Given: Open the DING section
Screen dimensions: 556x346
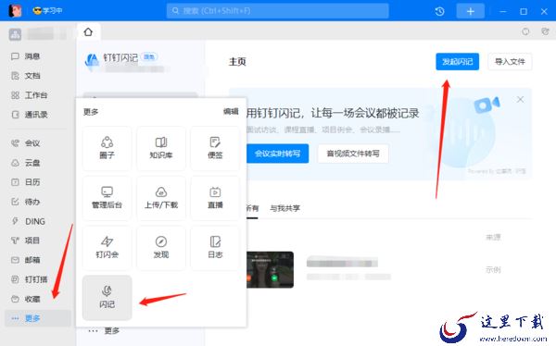Looking at the screenshot, I should [x=29, y=221].
